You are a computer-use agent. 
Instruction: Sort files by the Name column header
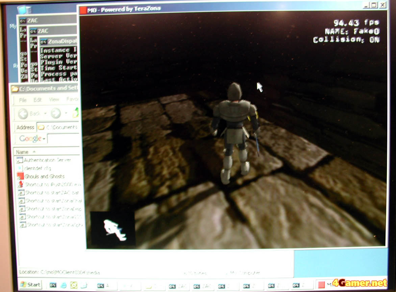(x=23, y=152)
